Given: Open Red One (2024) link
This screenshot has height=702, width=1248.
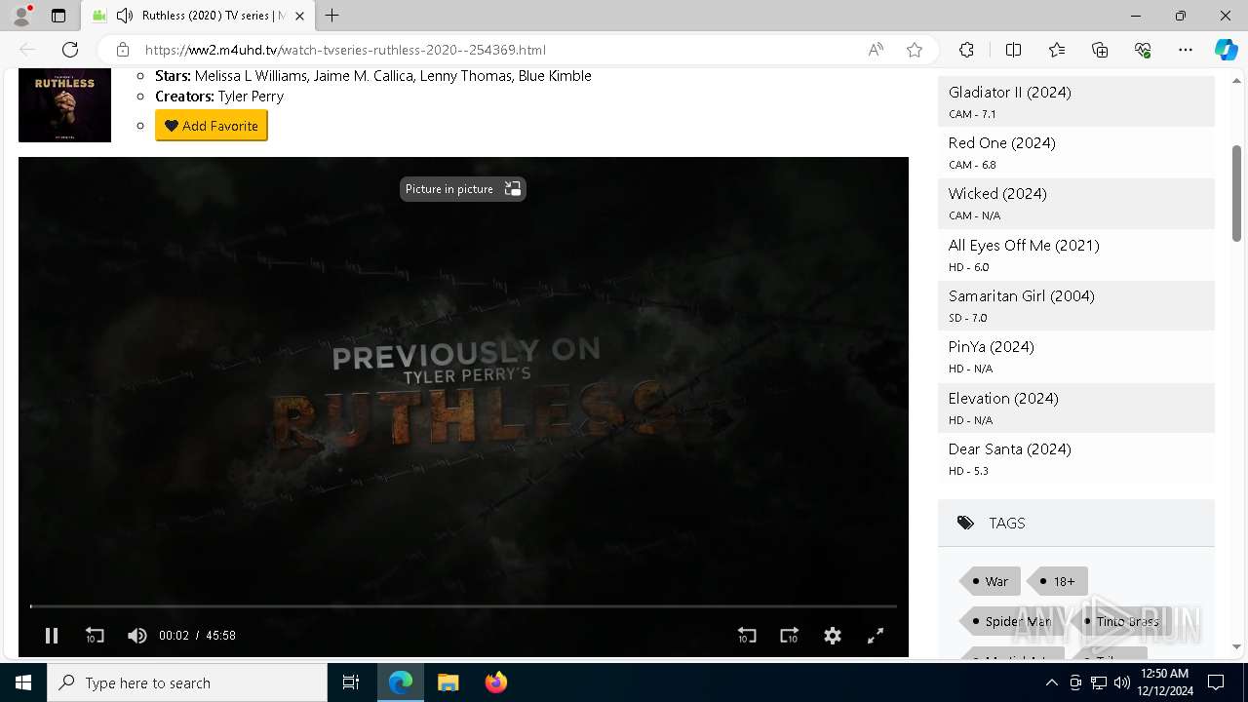Looking at the screenshot, I should point(1002,143).
